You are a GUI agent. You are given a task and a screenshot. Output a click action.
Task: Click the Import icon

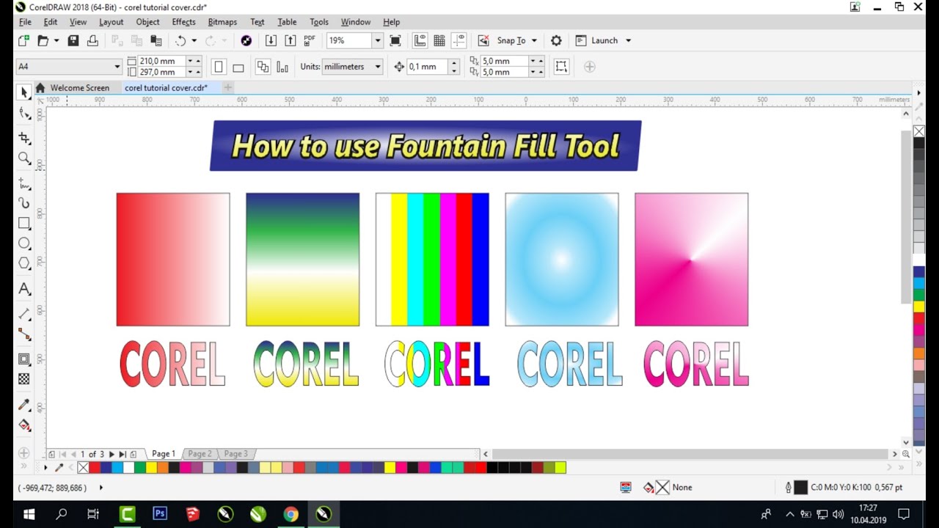[x=271, y=41]
